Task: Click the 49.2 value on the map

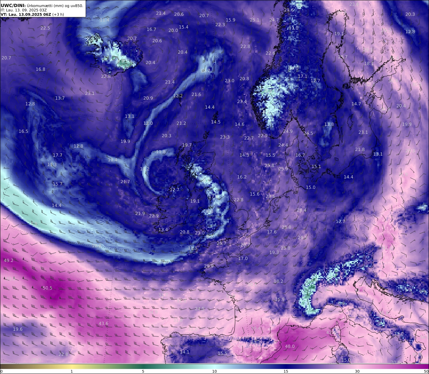Action: pyautogui.click(x=9, y=260)
